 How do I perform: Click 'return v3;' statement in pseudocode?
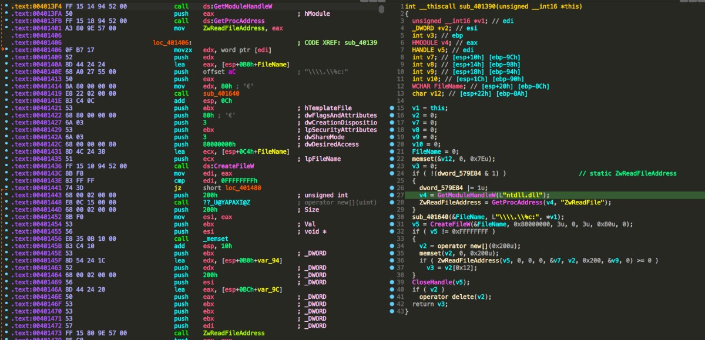[x=431, y=304]
